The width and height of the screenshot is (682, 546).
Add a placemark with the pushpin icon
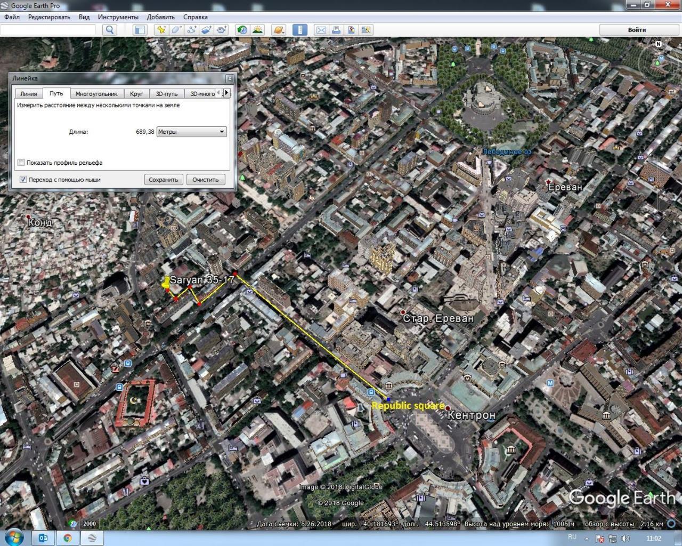[x=160, y=30]
